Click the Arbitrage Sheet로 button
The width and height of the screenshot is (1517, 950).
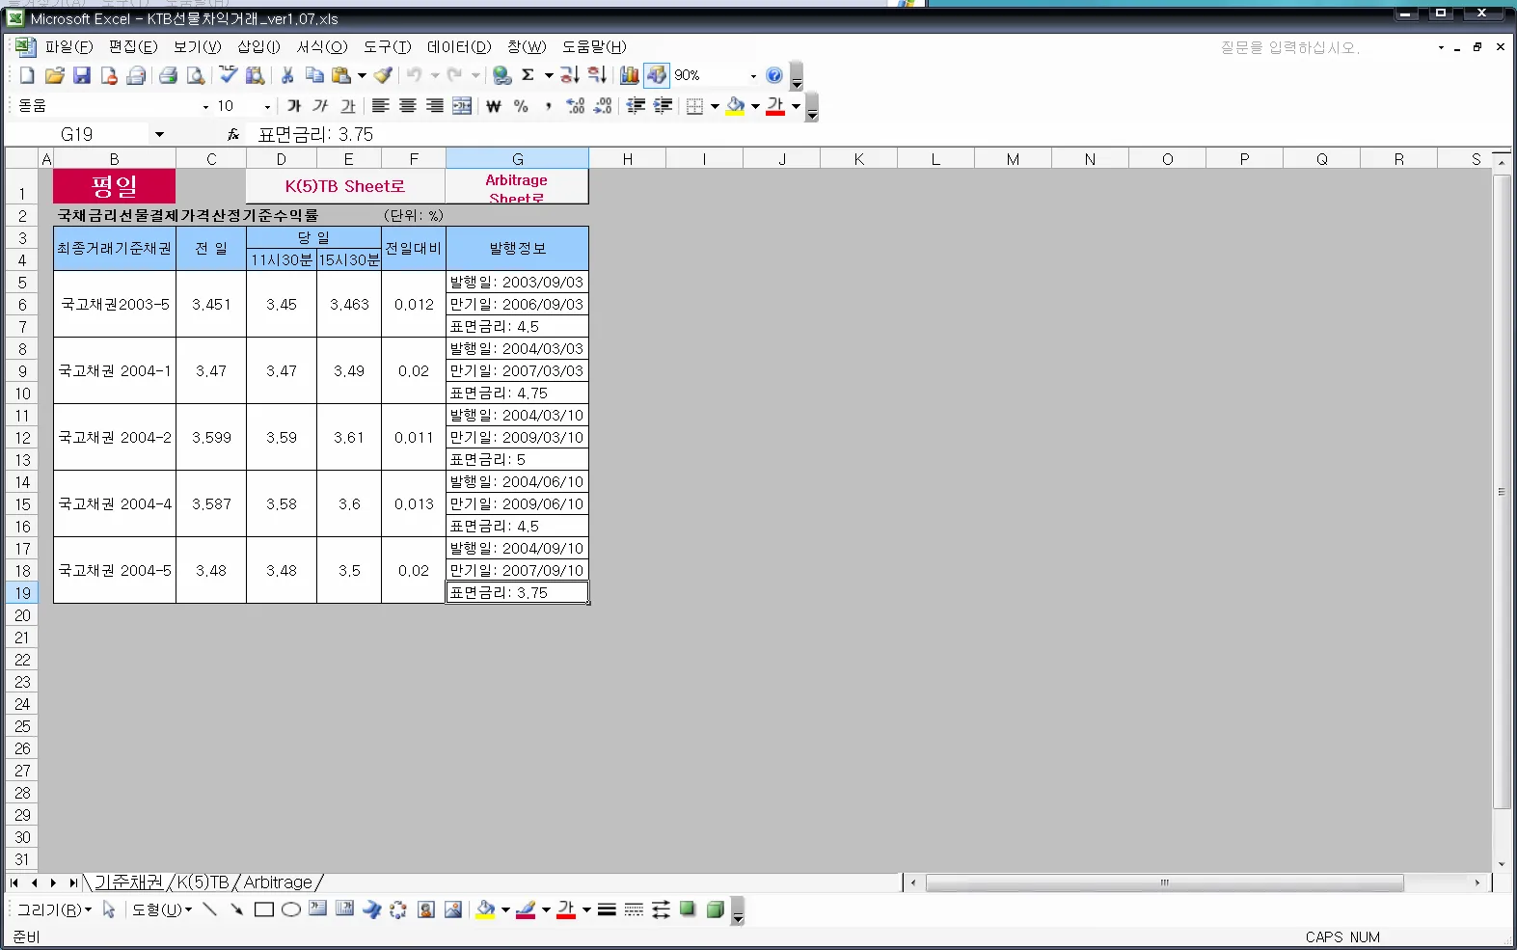click(517, 186)
